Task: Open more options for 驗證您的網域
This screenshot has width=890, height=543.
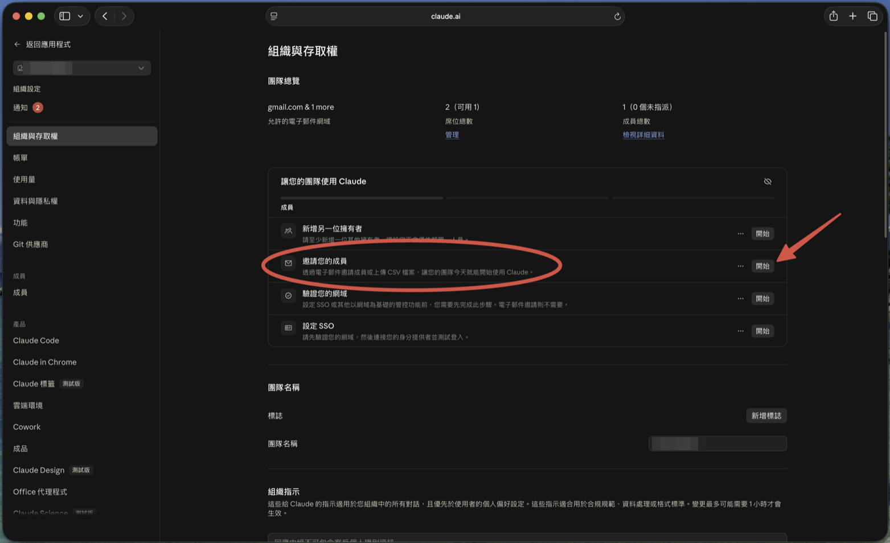Action: [x=740, y=299]
